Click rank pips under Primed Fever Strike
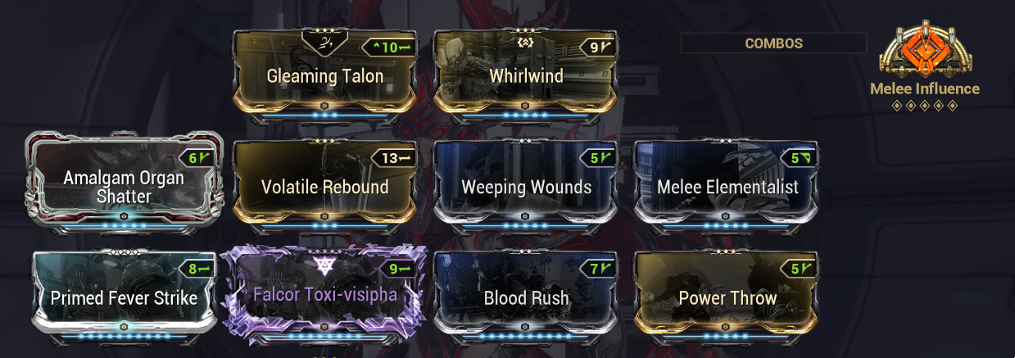This screenshot has height=358, width=1015. point(124,336)
